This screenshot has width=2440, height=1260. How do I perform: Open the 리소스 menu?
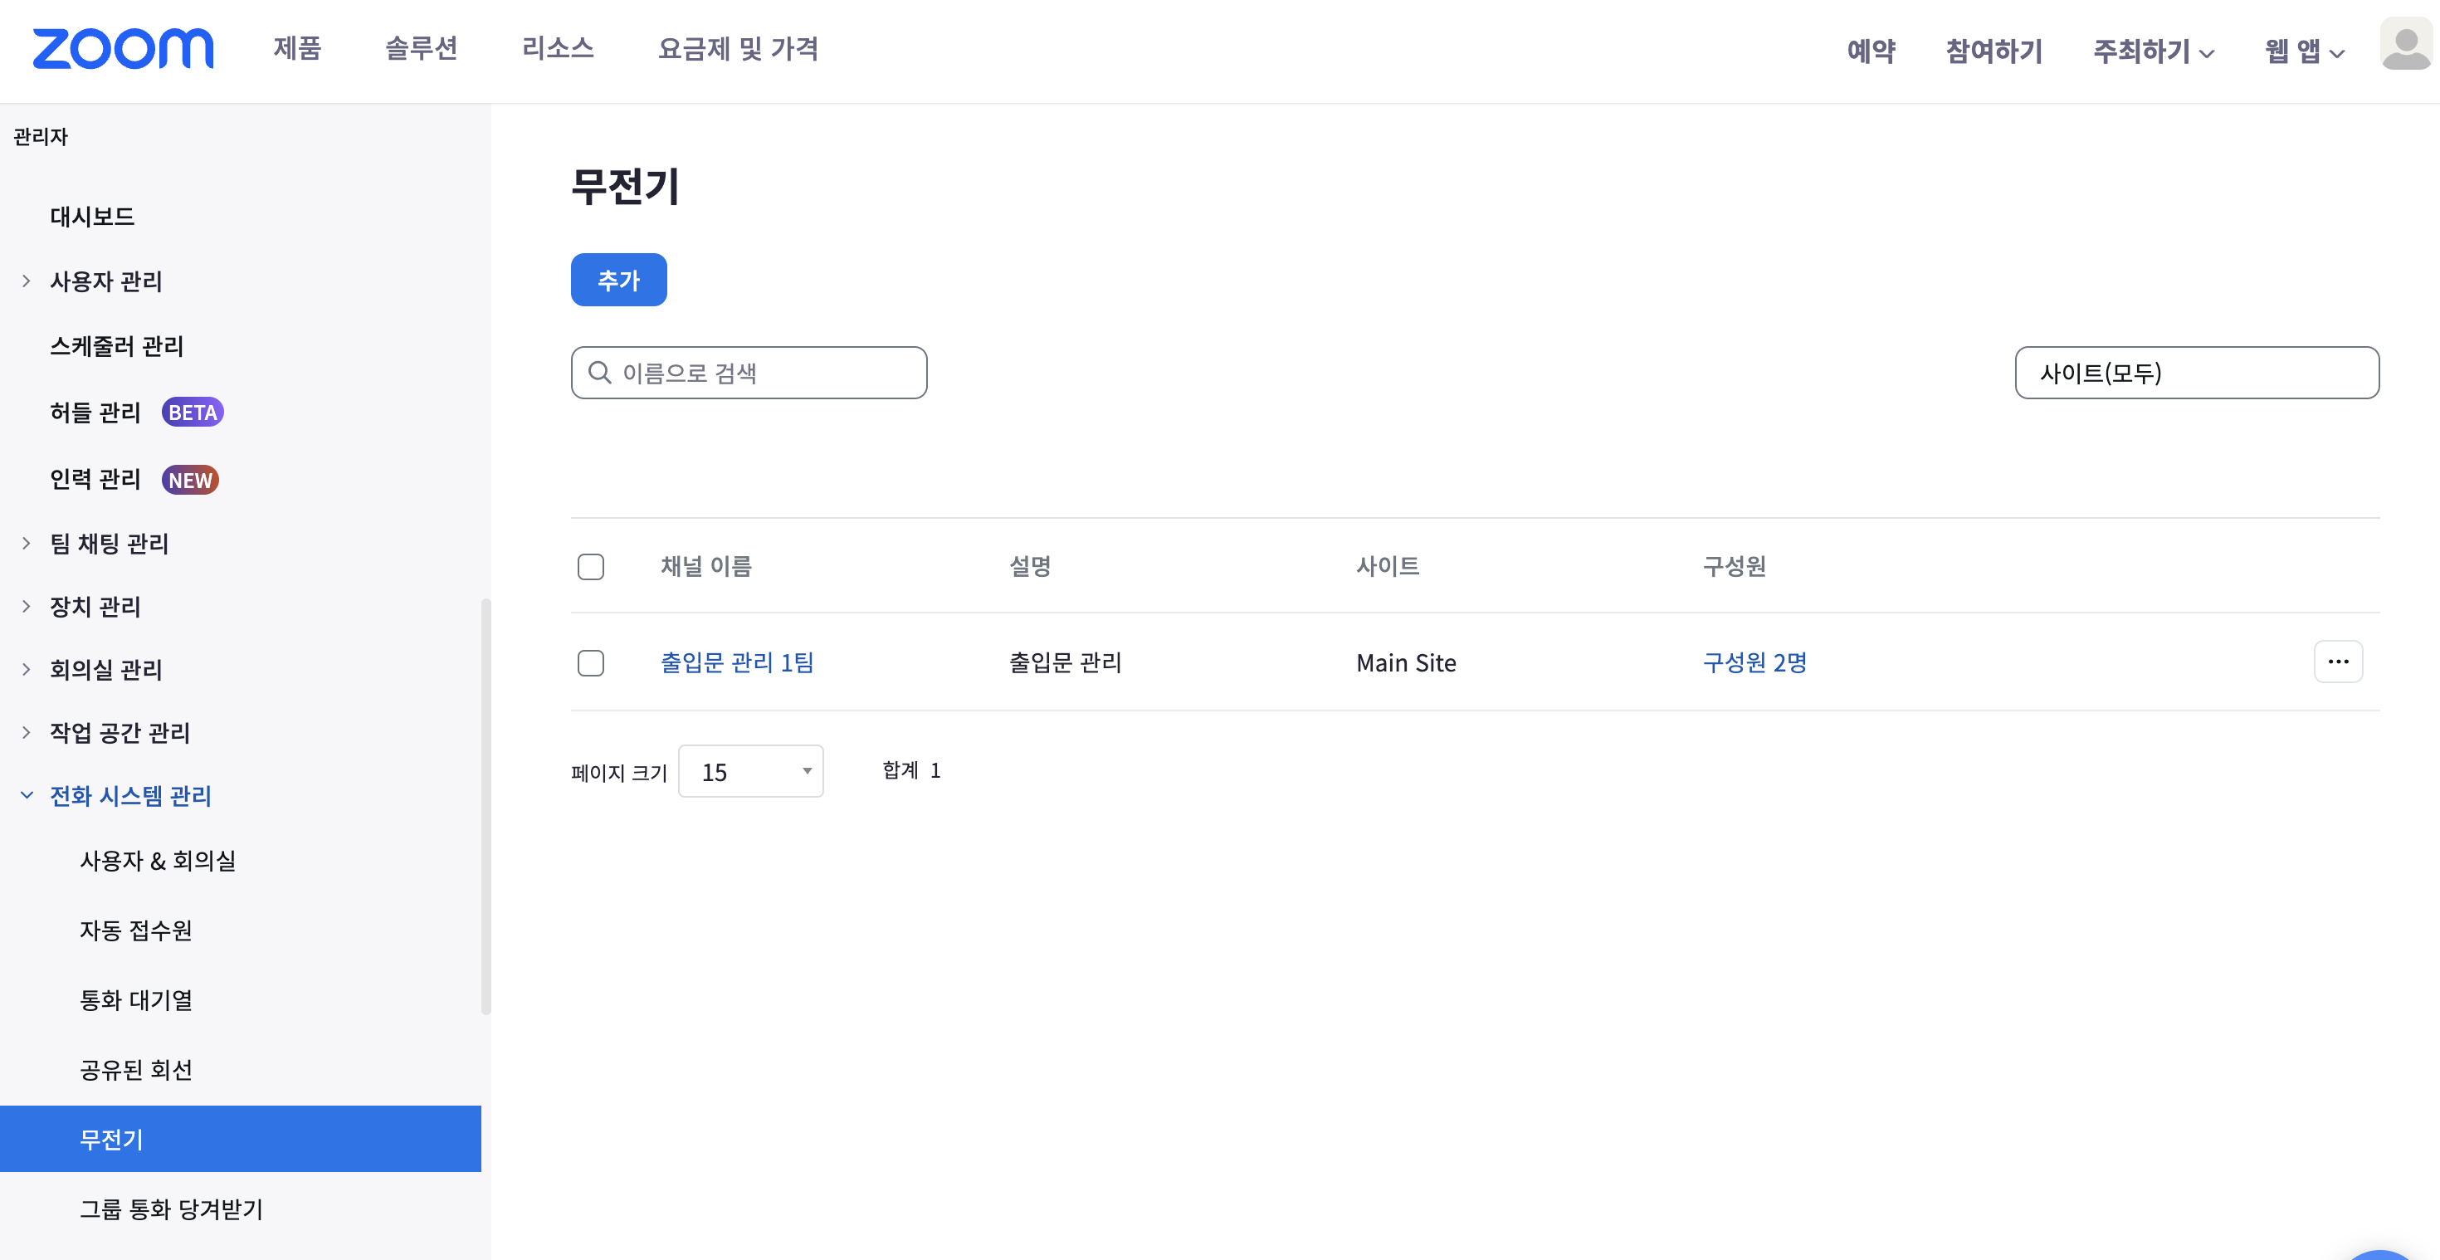coord(558,48)
